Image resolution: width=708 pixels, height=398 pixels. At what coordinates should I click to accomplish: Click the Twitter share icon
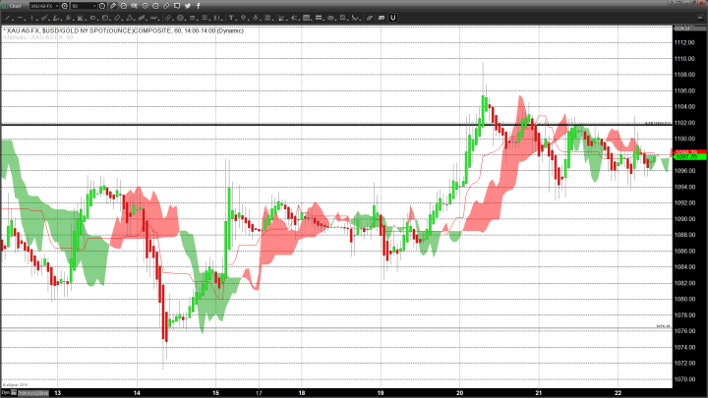point(188,6)
